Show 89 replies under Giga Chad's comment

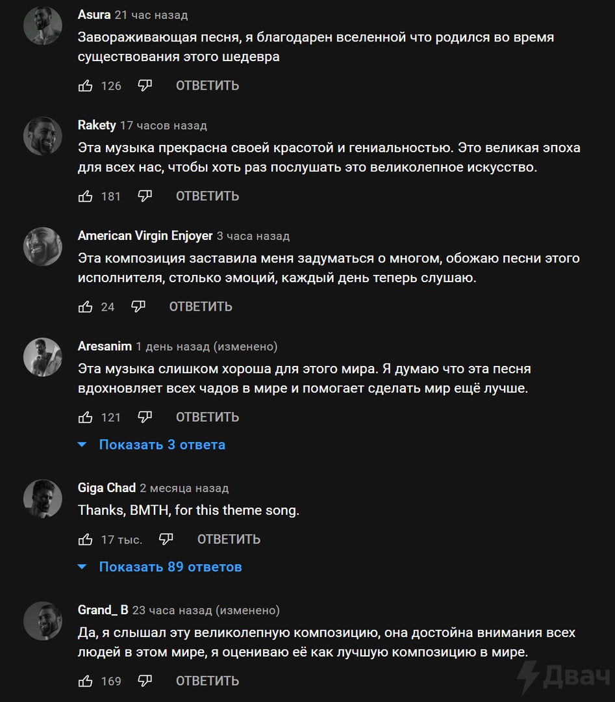pyautogui.click(x=170, y=567)
